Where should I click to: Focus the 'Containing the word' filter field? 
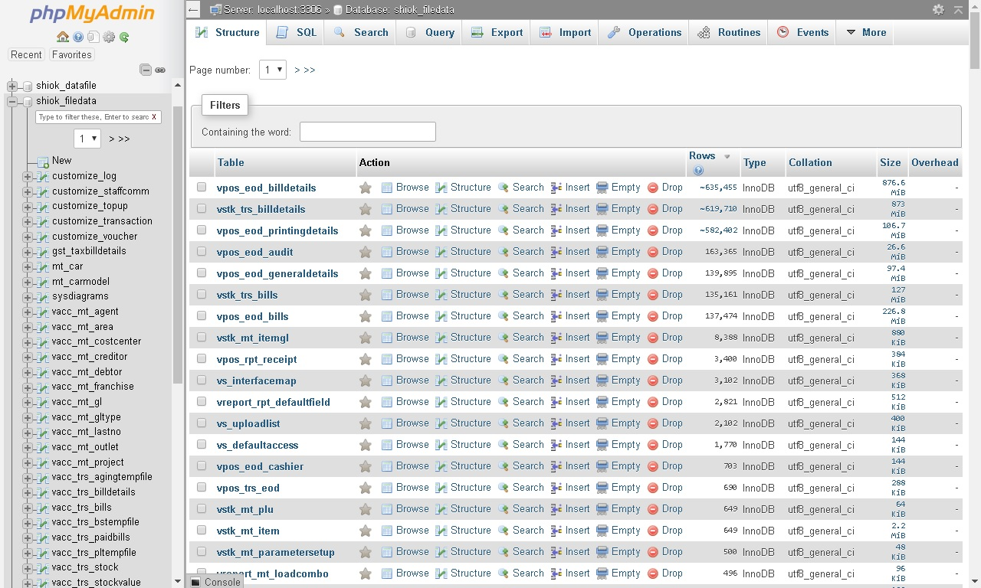(x=368, y=132)
